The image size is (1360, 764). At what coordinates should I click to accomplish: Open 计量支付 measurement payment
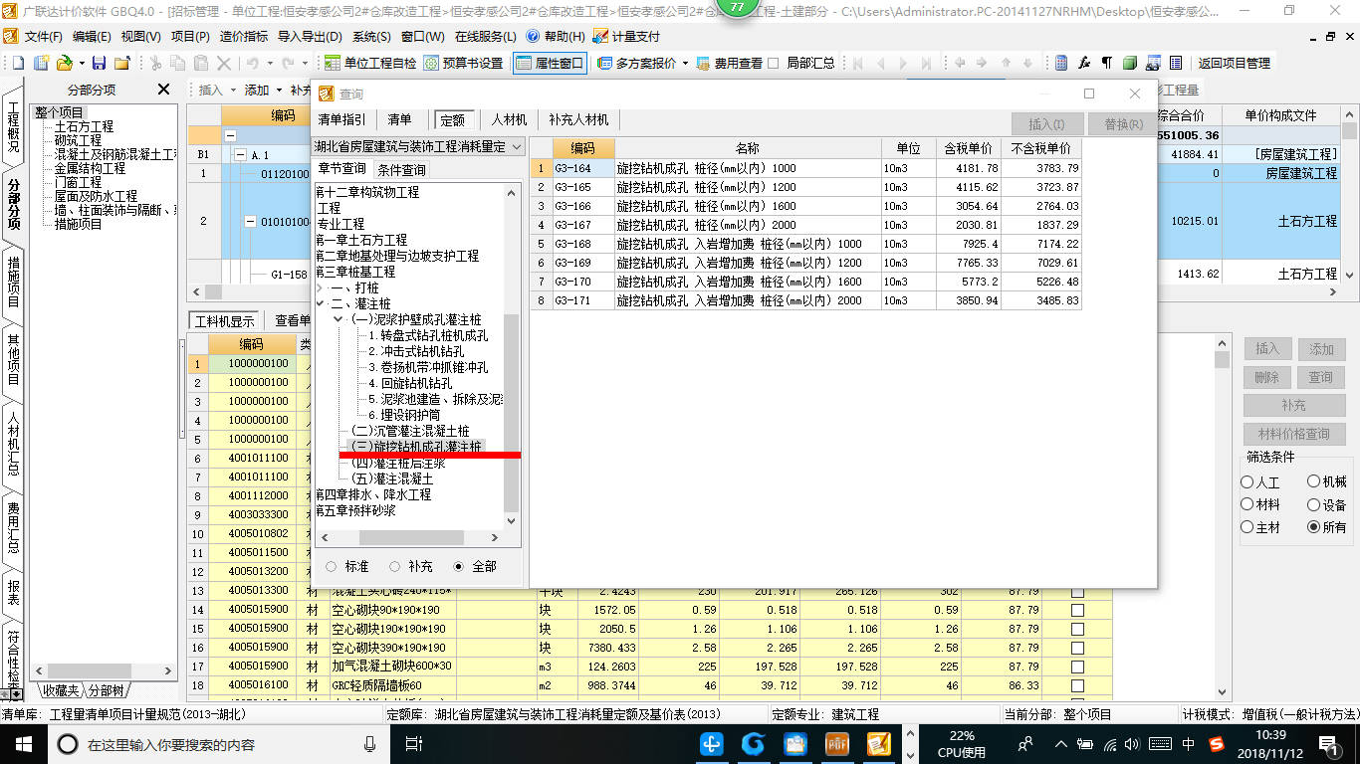pyautogui.click(x=626, y=36)
